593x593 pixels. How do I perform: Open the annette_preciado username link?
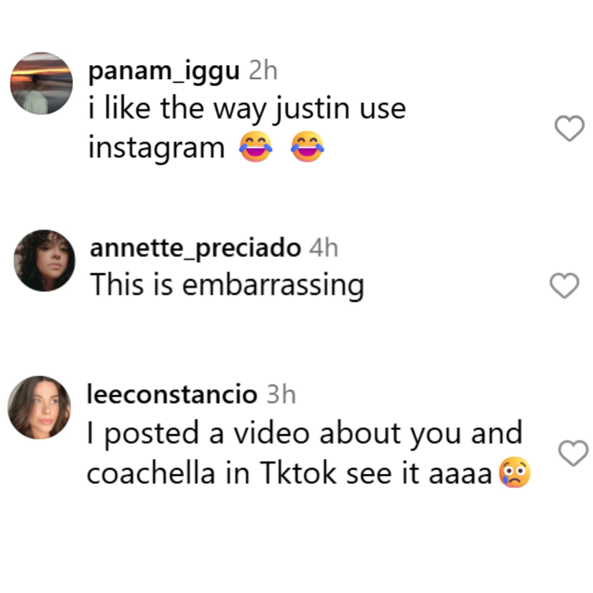[195, 249]
